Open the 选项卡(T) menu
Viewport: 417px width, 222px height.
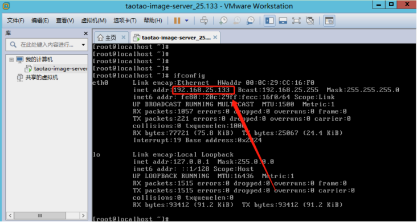[x=125, y=20]
